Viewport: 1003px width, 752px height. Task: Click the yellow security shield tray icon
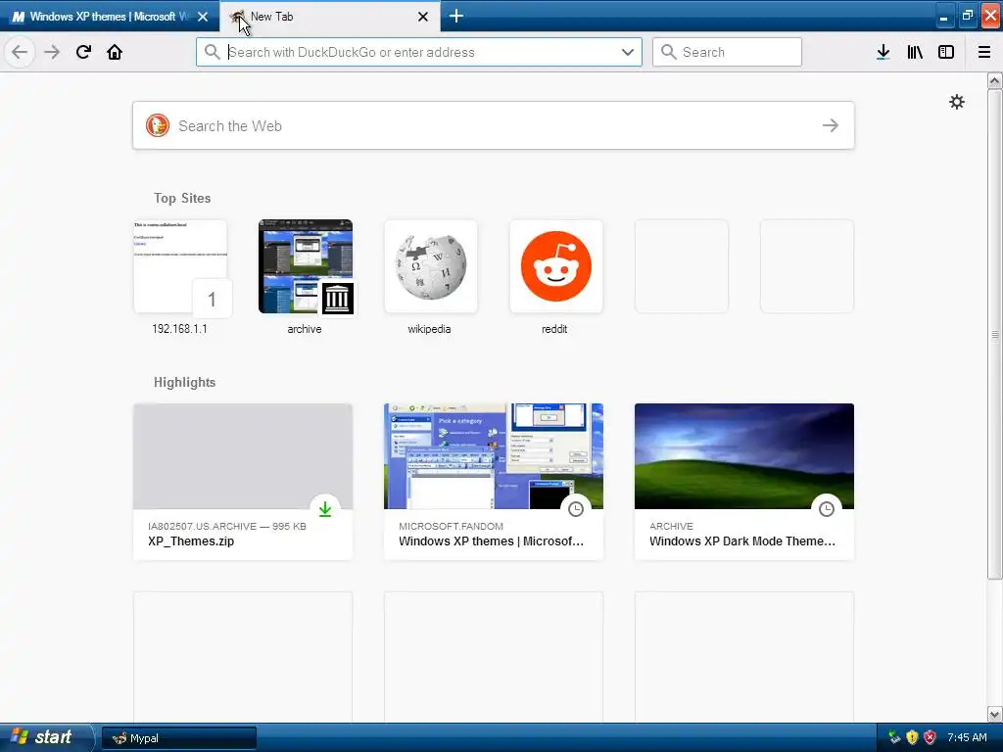(912, 737)
